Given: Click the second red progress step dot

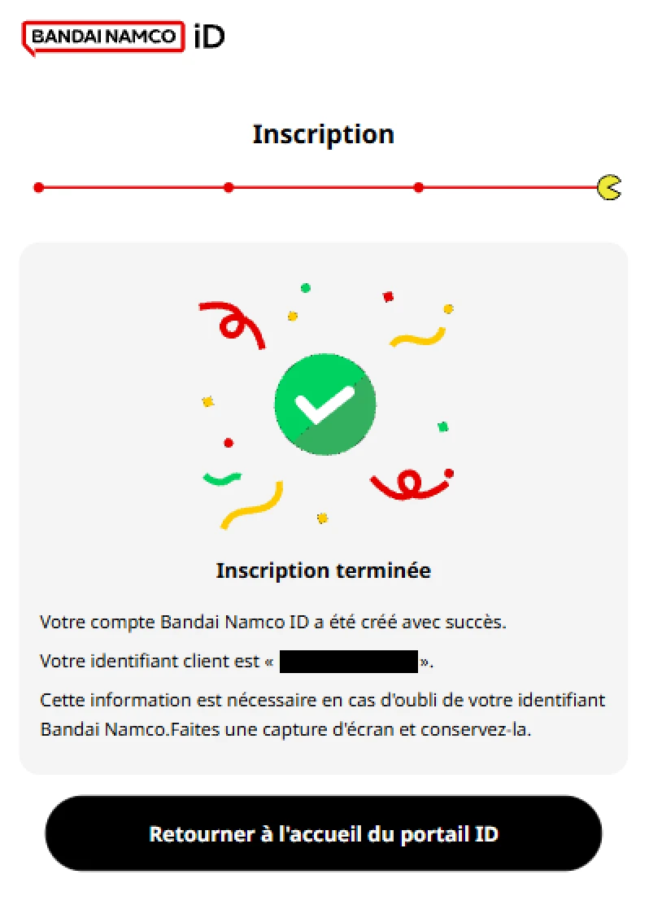Looking at the screenshot, I should click(x=229, y=187).
